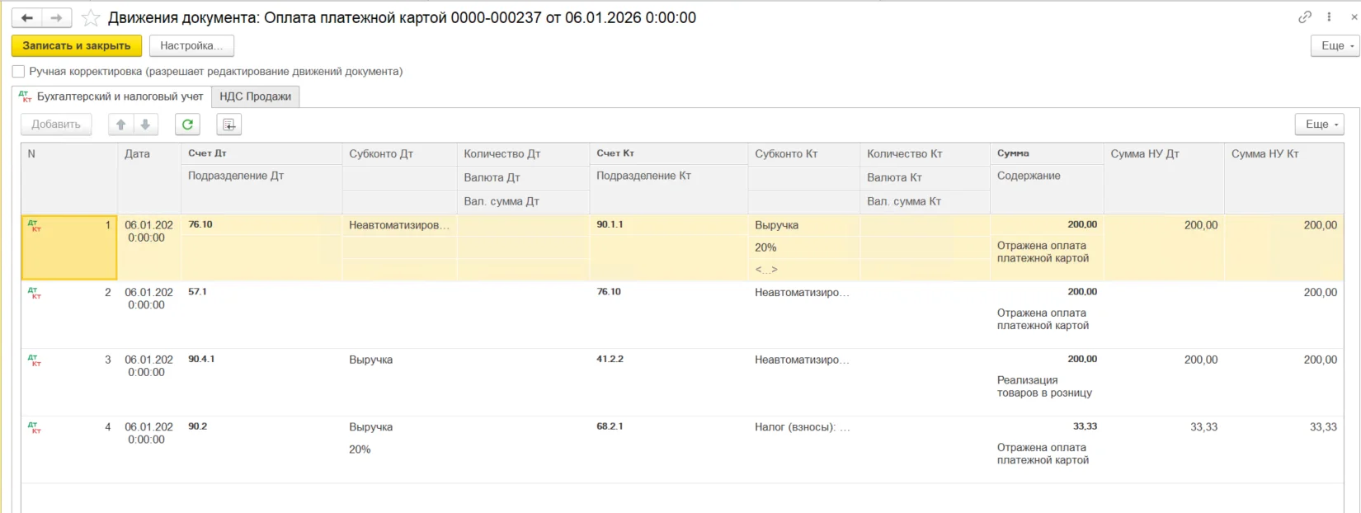Get a link to this form via chain icon
Viewport: 1361px width, 513px height.
(x=1305, y=17)
